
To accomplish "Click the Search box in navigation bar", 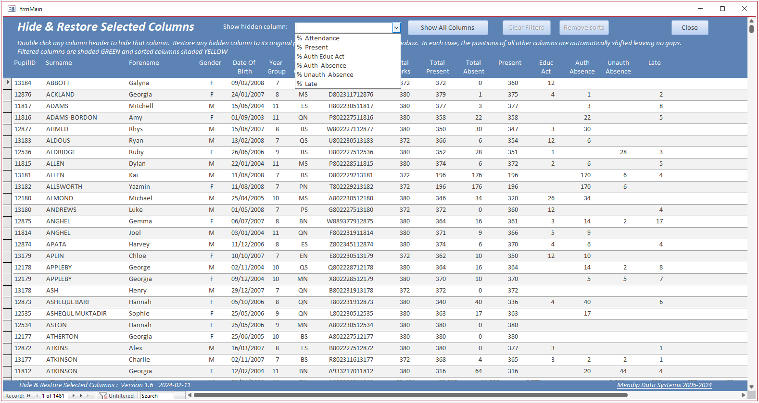I will [x=157, y=396].
